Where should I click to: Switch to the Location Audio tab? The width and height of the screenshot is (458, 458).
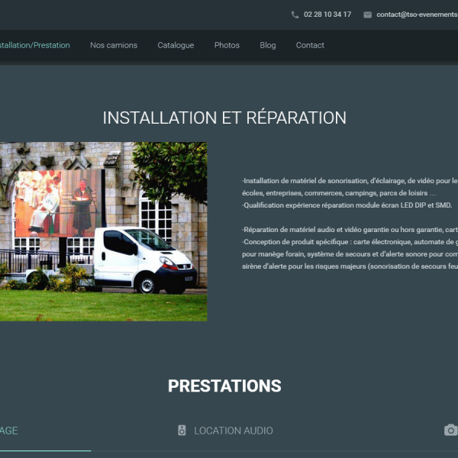233,431
